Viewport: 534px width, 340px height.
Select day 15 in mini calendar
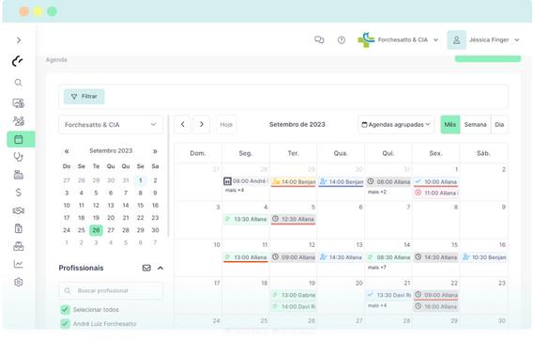tap(141, 205)
